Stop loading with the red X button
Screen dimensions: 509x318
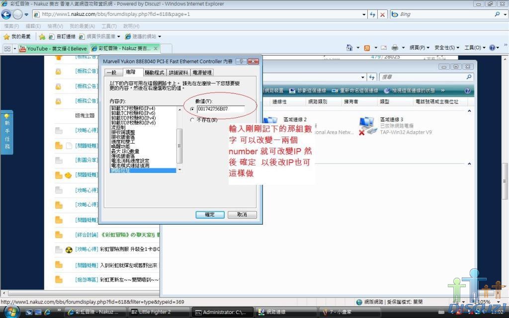point(383,14)
